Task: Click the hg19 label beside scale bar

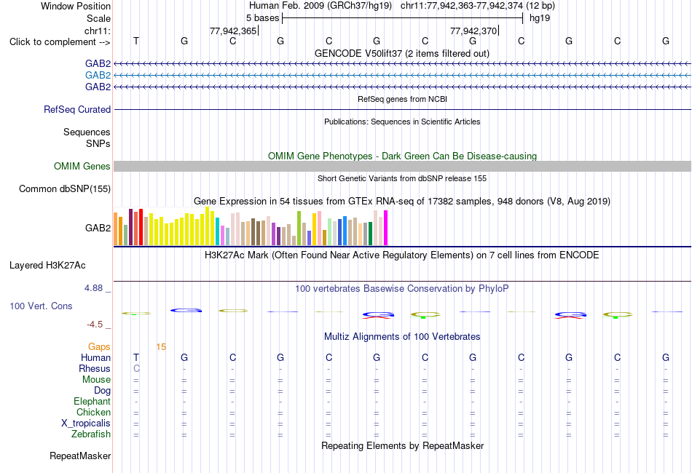Action: (540, 18)
